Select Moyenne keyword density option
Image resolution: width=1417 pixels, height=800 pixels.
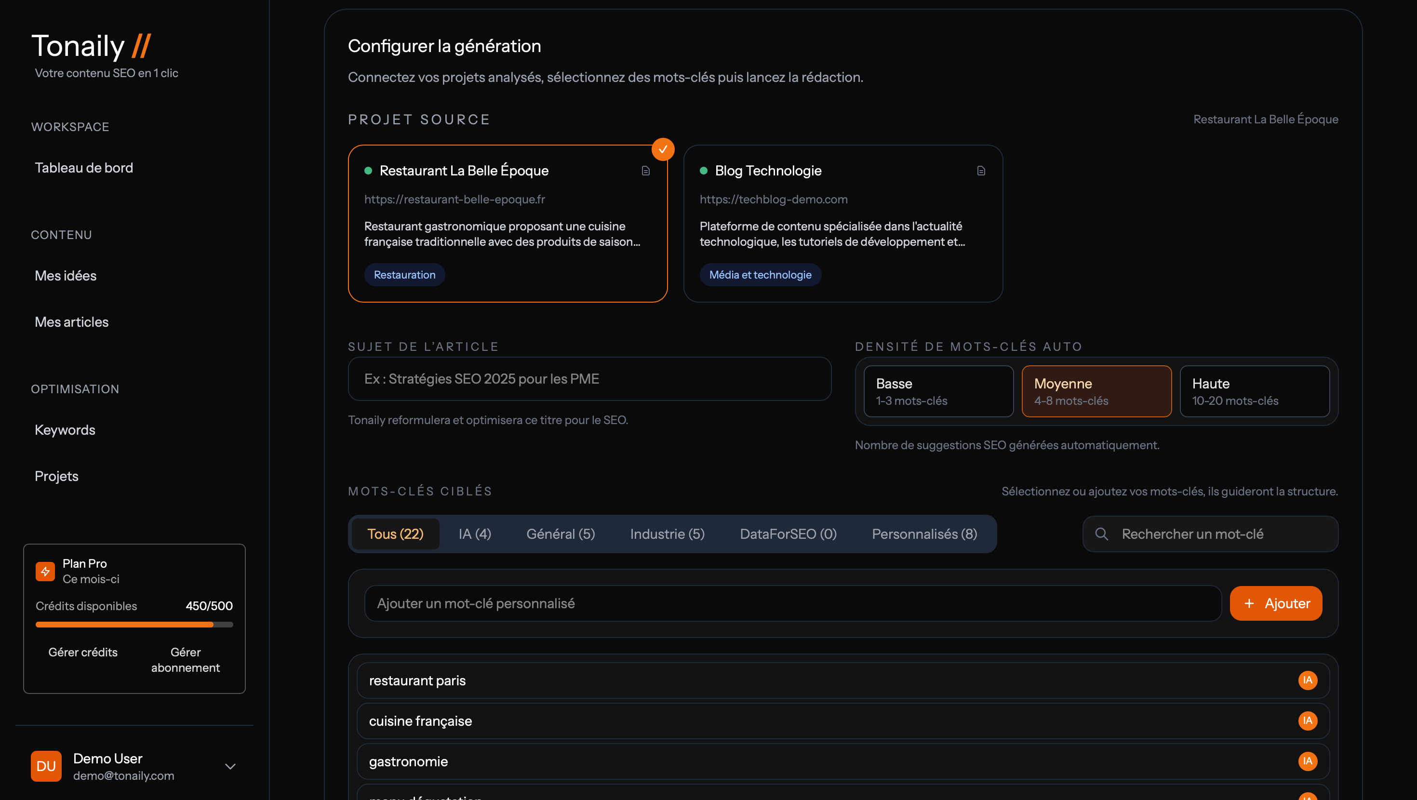tap(1096, 391)
